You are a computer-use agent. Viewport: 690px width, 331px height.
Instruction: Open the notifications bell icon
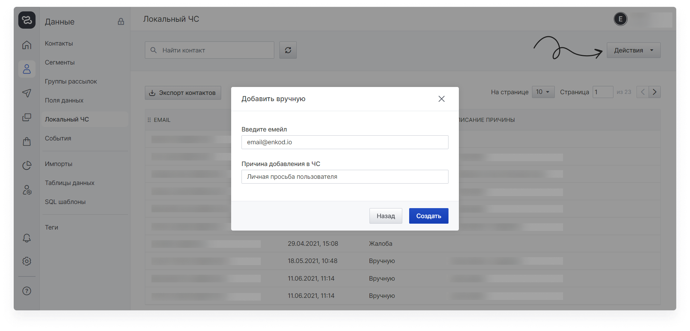click(x=27, y=238)
